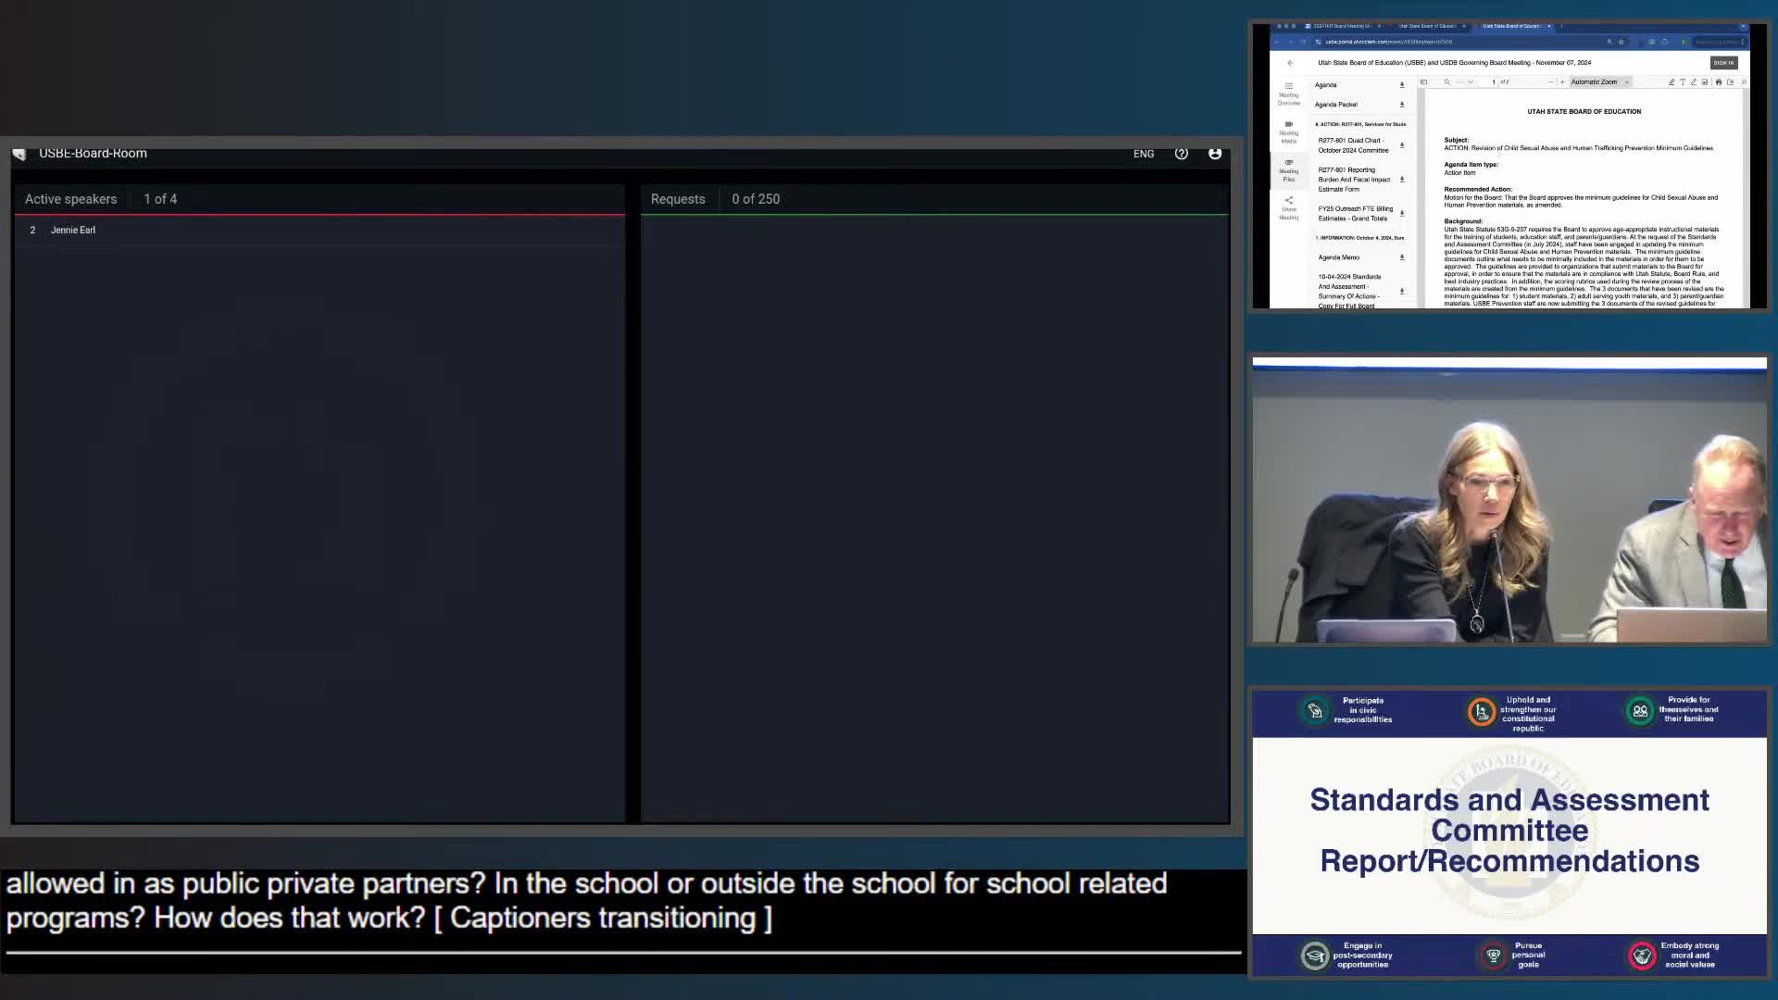Select Jennie Earl in active speakers
The image size is (1778, 1000).
[73, 231]
